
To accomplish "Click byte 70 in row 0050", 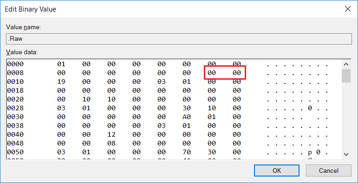I will coord(187,152).
